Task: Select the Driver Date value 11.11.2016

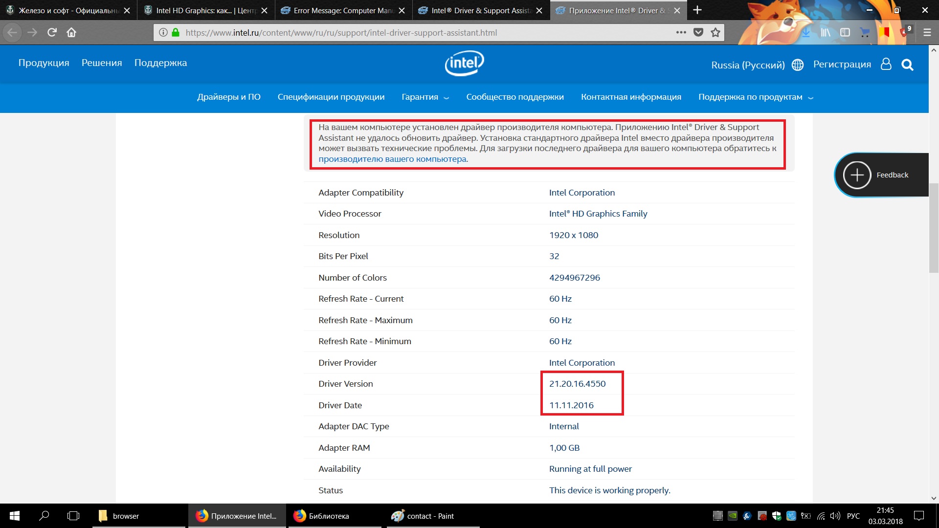Action: tap(571, 405)
